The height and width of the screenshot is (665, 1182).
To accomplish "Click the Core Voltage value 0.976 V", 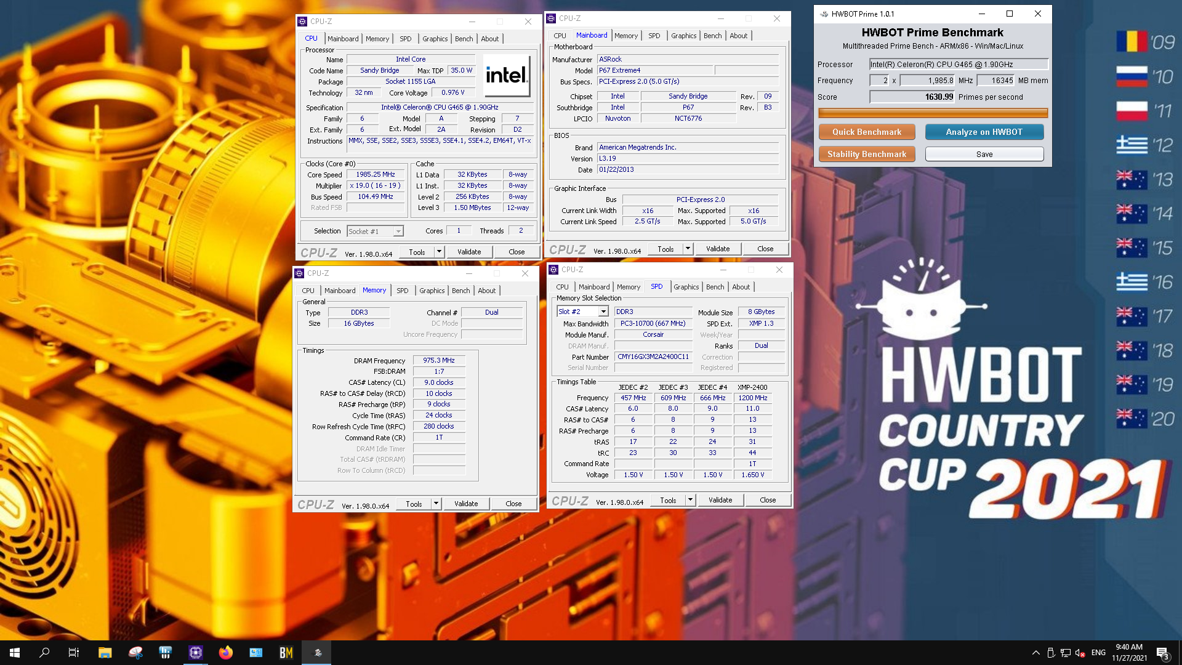I will (453, 92).
